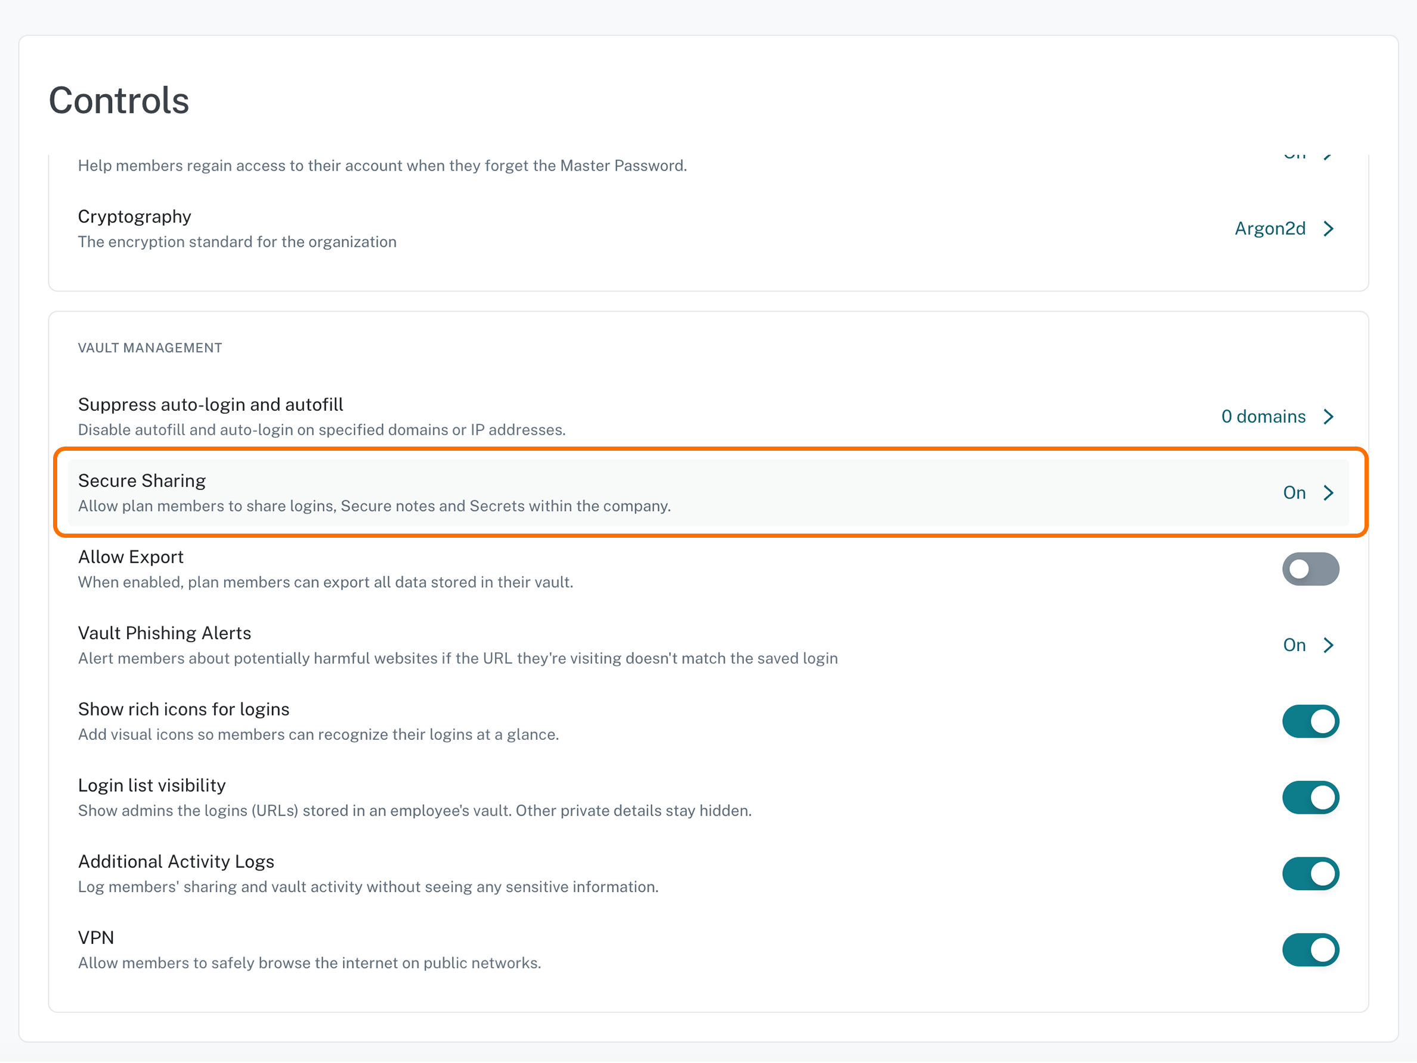Click 'Disable autofill and auto-login on specified domains' description
The image size is (1417, 1063).
[322, 430]
